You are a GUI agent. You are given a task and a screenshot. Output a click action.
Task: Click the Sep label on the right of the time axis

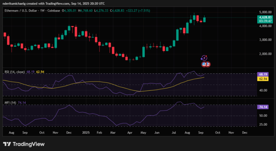201,133
